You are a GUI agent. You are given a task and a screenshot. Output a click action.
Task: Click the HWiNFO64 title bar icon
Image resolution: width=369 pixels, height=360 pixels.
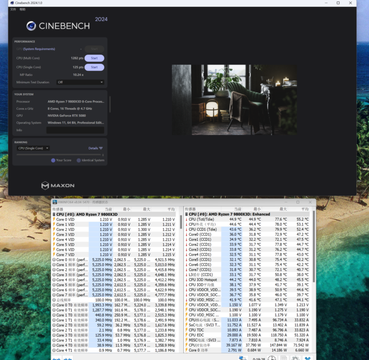pos(55,202)
